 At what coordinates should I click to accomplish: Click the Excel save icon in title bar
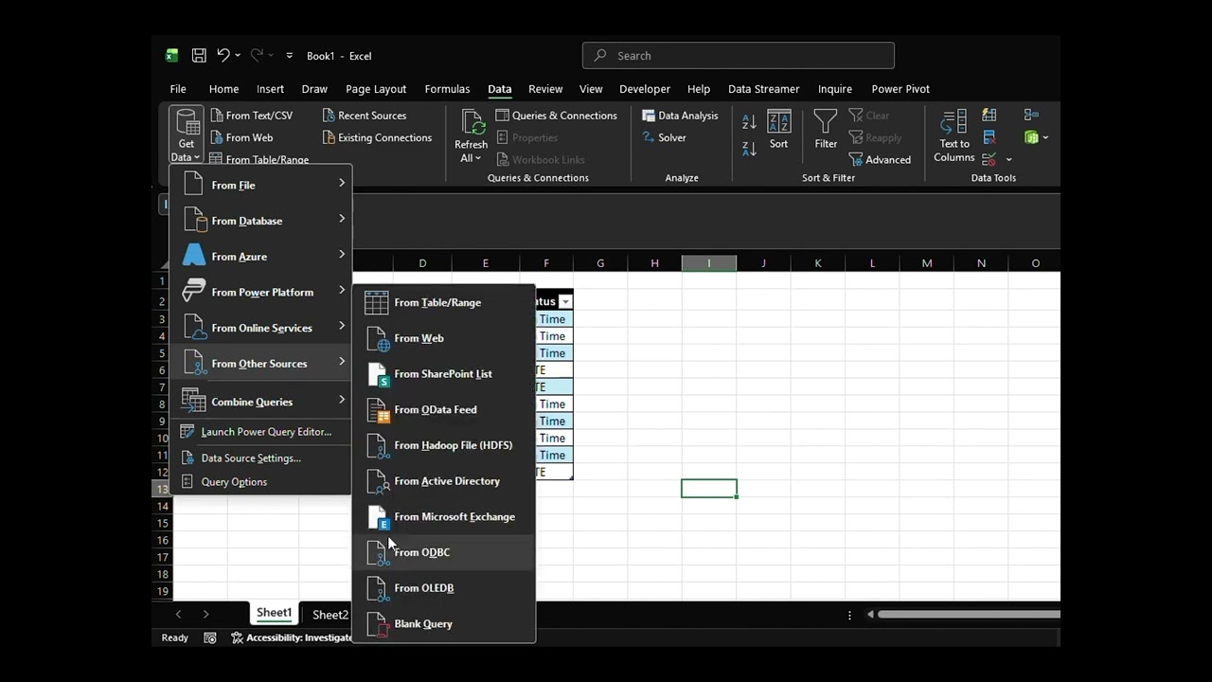[199, 56]
